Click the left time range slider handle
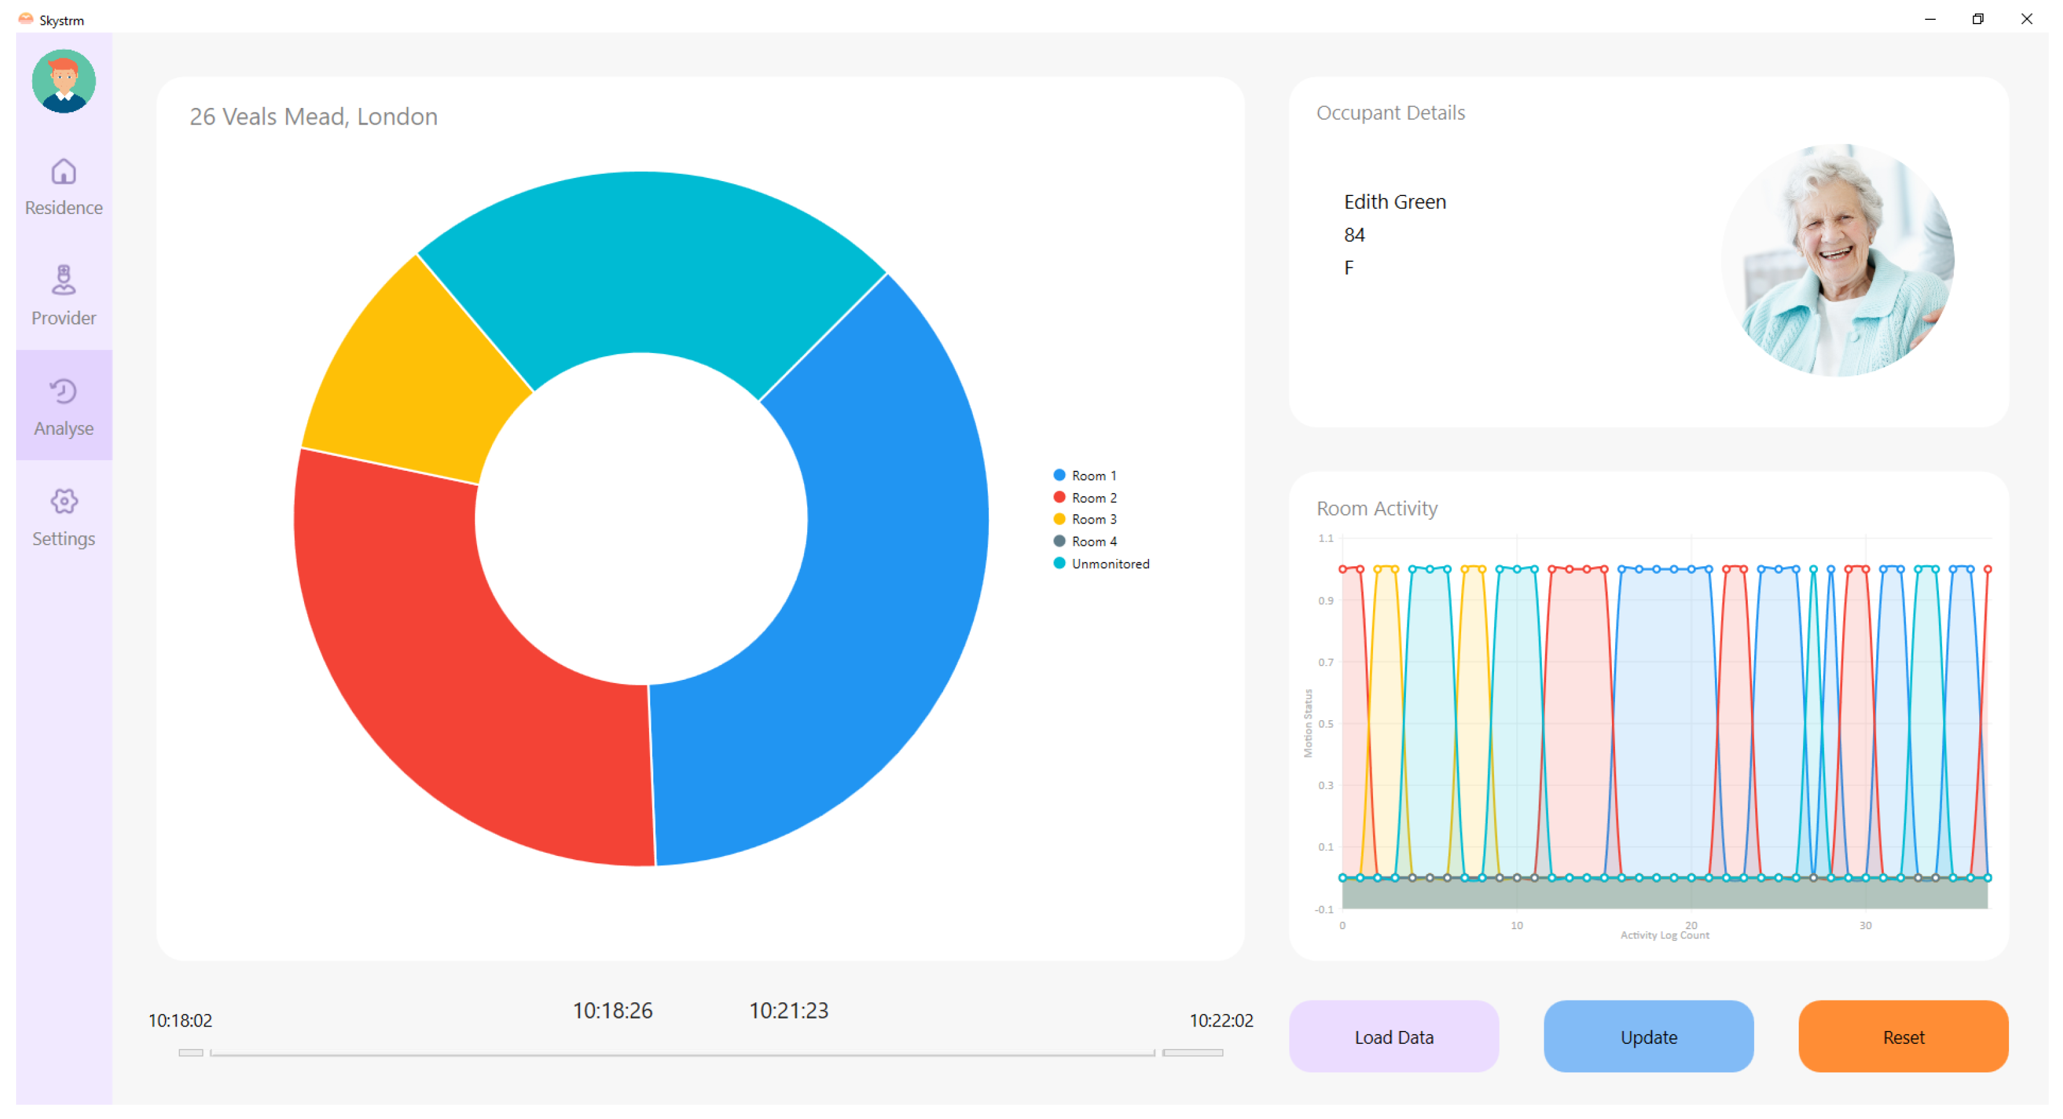Viewport: 2063px width, 1119px height. coord(190,1053)
